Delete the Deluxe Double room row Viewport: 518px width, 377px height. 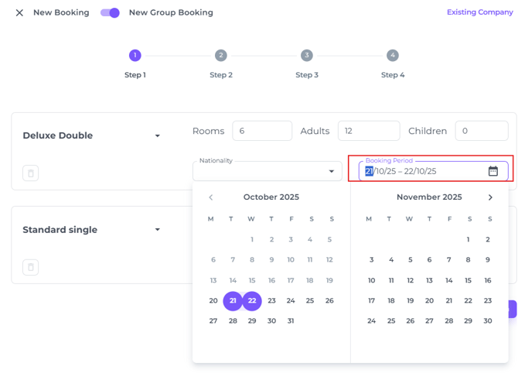(x=31, y=173)
